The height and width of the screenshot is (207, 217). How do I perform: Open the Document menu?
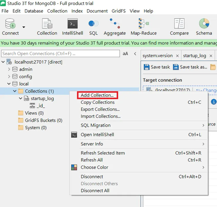97,11
